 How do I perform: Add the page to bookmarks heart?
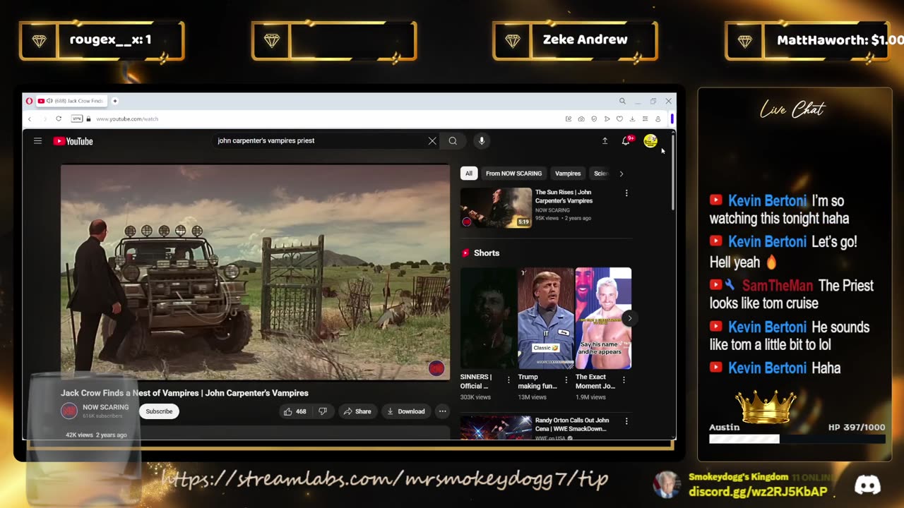(619, 119)
